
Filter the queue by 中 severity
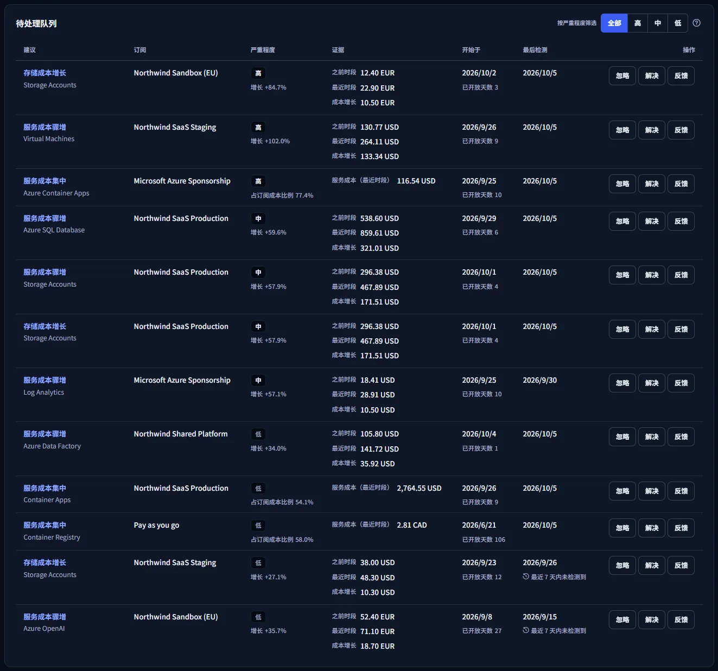pyautogui.click(x=658, y=23)
